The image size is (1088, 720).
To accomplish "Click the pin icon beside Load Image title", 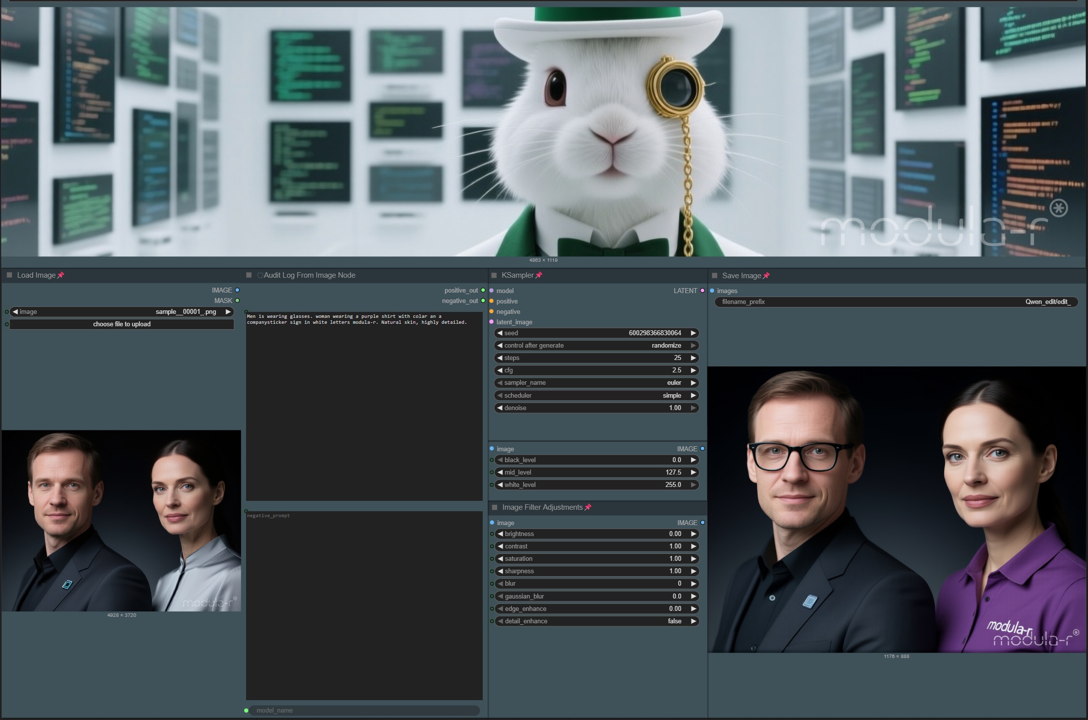I will point(62,275).
